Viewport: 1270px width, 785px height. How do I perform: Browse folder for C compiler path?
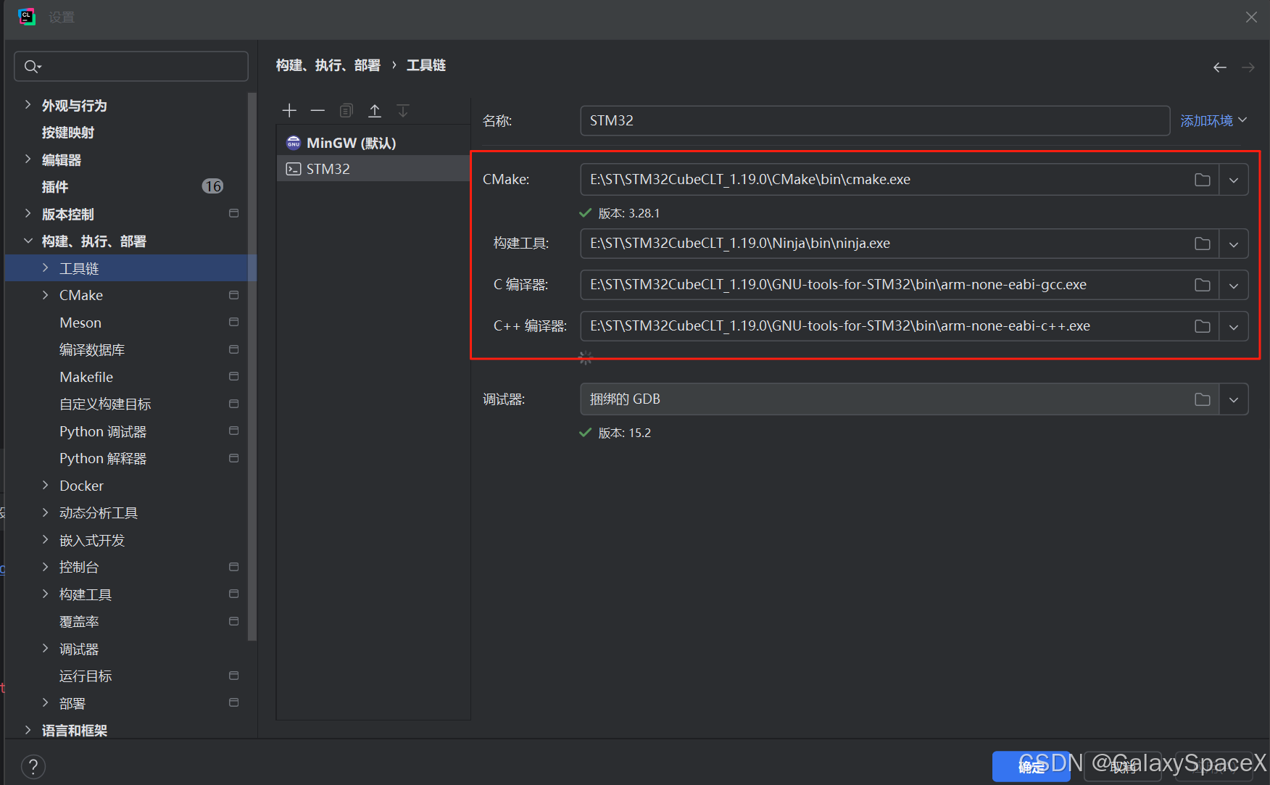pyautogui.click(x=1203, y=285)
